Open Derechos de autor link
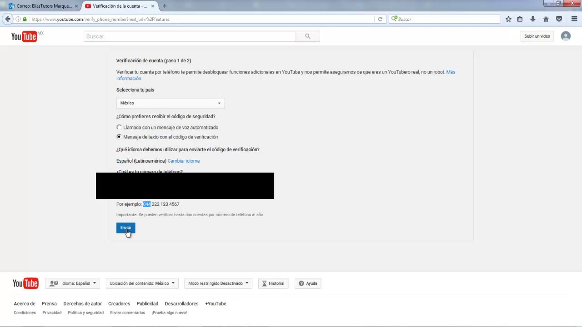 point(82,304)
